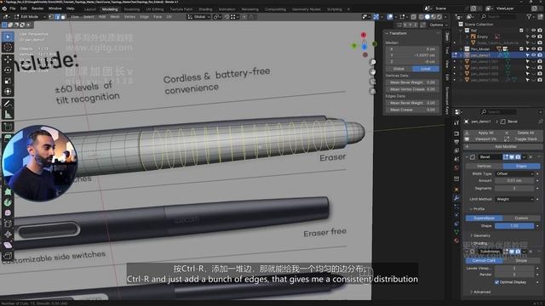Toggle Optimal Display checkbox

coord(496,282)
